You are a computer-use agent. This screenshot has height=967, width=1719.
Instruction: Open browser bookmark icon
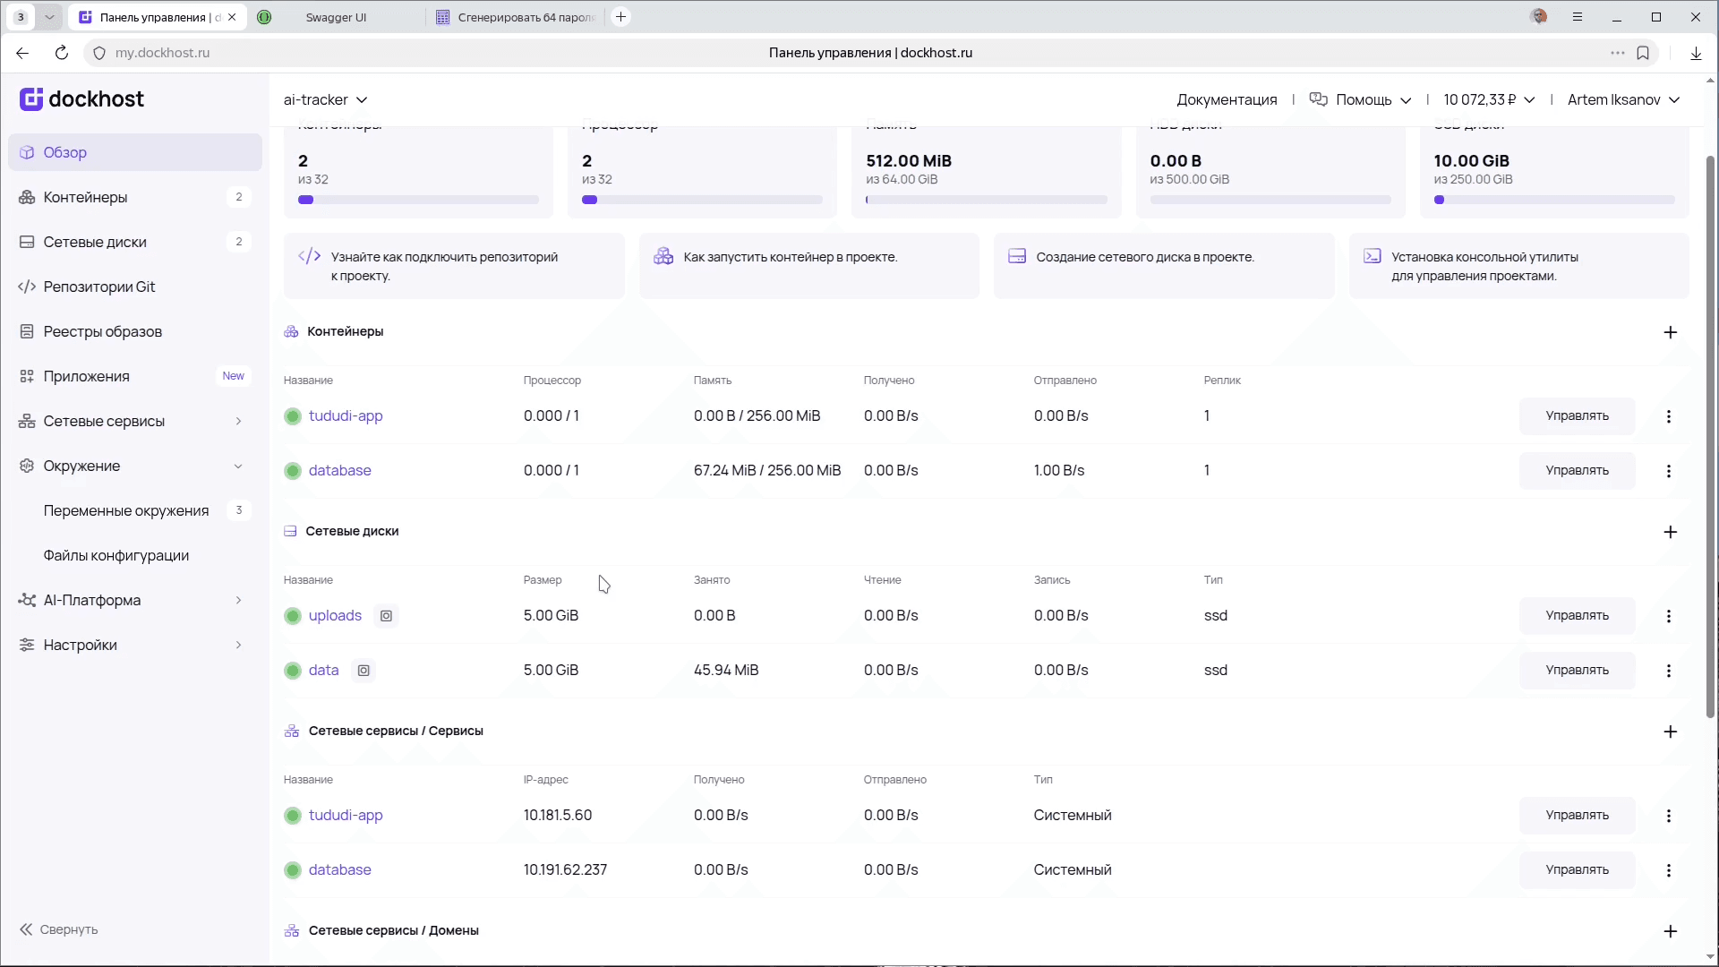pos(1643,53)
